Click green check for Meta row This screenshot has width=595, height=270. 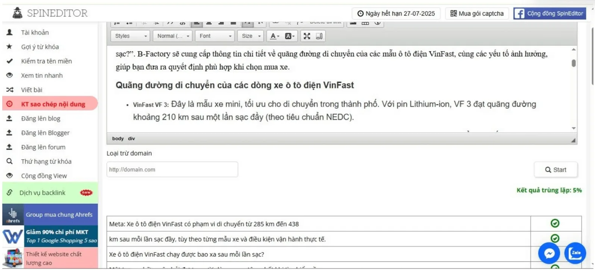pos(555,223)
